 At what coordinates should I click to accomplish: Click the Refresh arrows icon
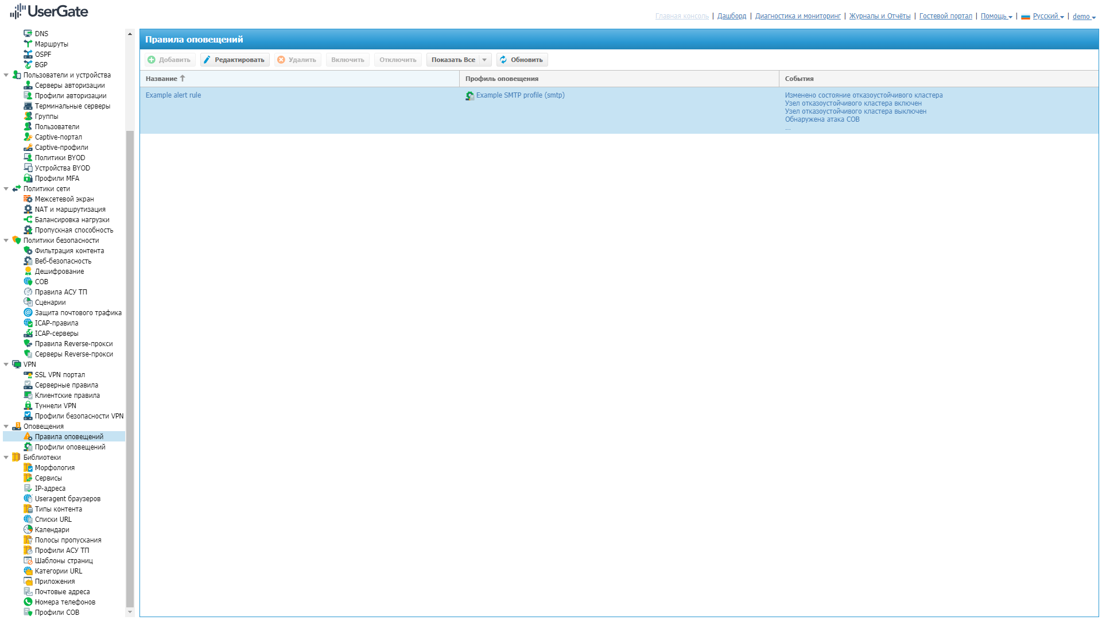(x=503, y=60)
